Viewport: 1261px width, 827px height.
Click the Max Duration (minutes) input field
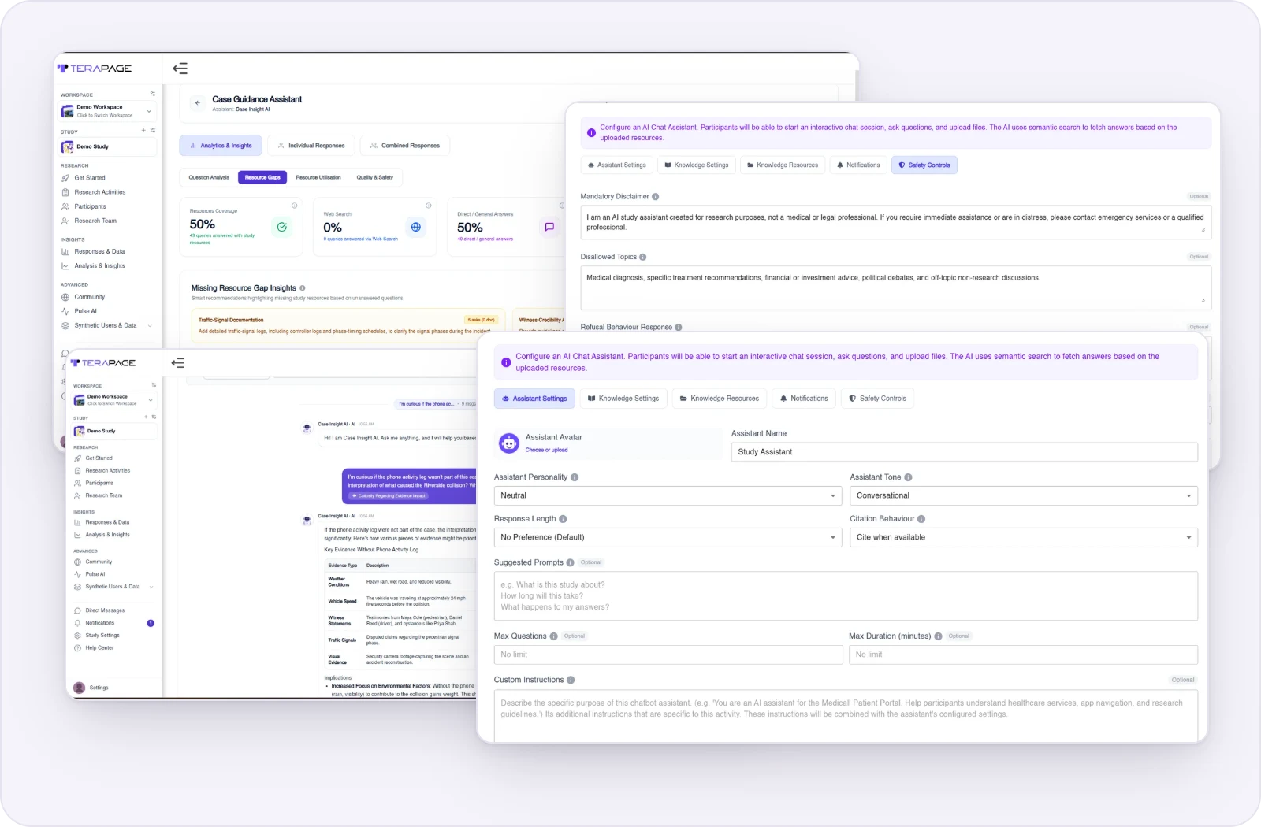[x=1023, y=655]
